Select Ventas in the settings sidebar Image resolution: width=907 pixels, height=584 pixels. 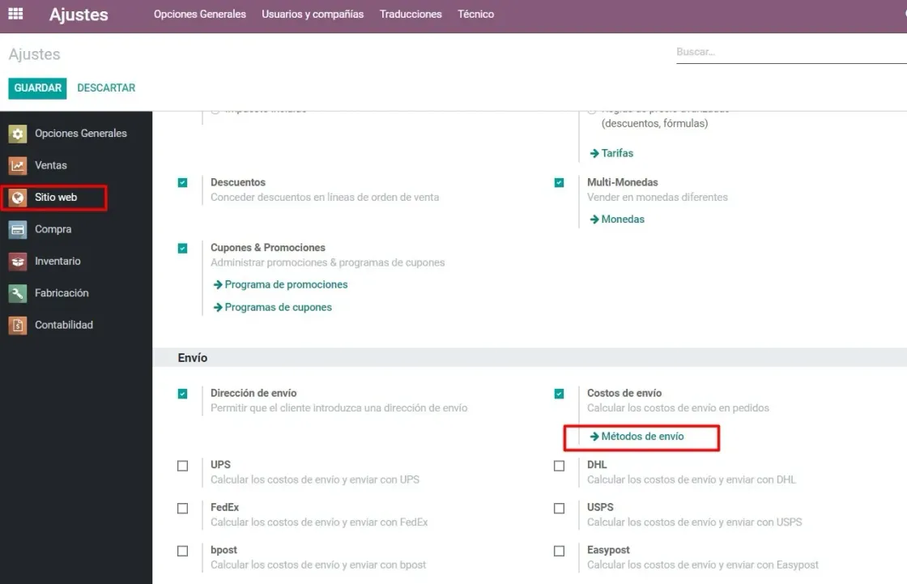point(51,165)
